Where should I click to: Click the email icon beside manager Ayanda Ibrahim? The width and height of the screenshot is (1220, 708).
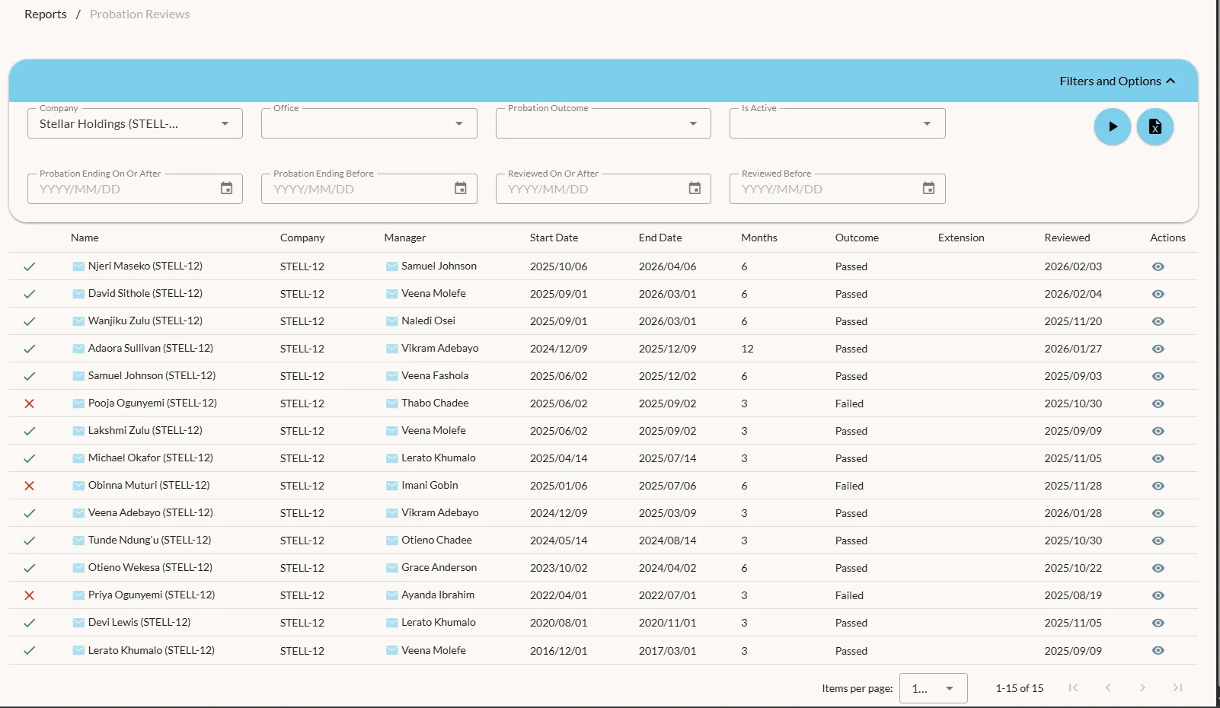point(391,595)
